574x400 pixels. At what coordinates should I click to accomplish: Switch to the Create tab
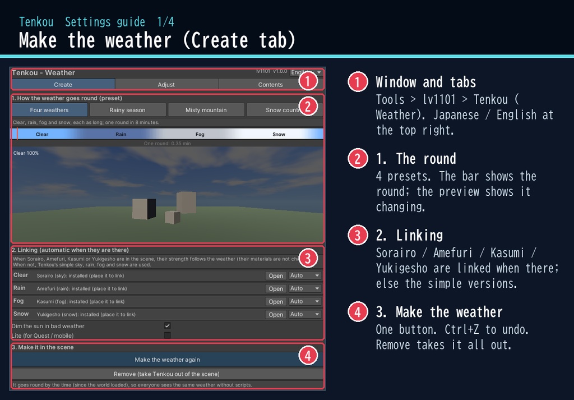[63, 85]
